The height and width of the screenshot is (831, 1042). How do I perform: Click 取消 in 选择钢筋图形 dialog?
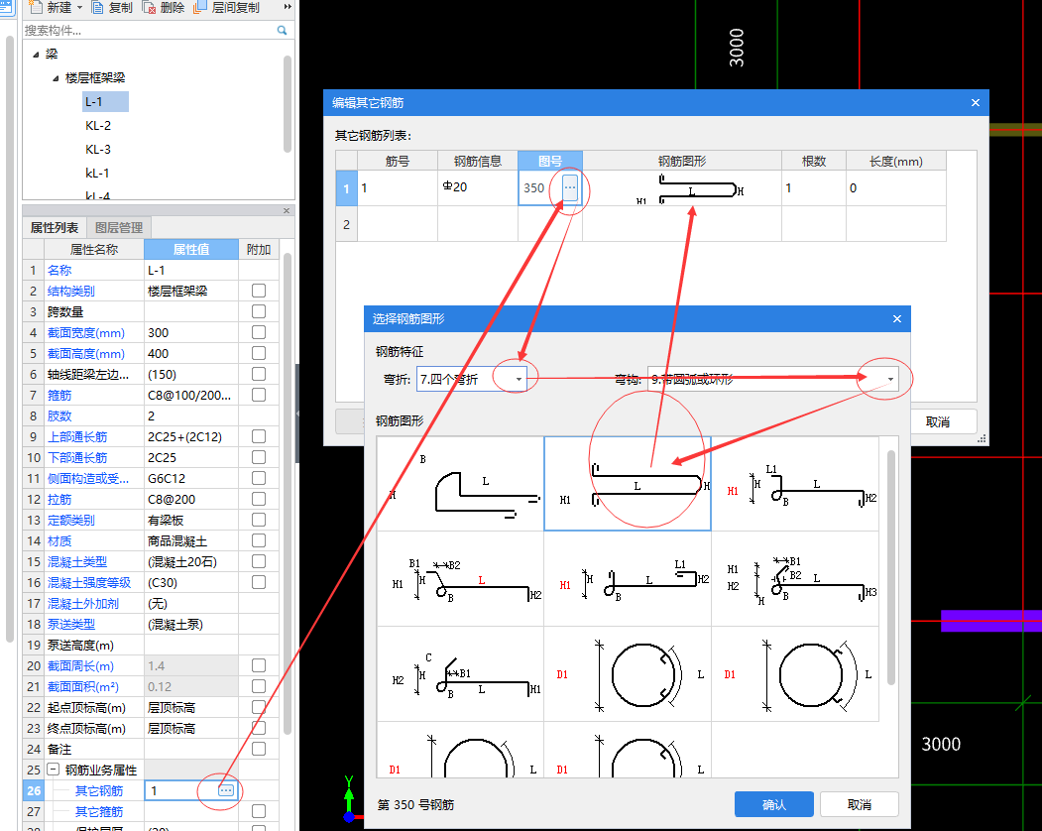[x=860, y=804]
